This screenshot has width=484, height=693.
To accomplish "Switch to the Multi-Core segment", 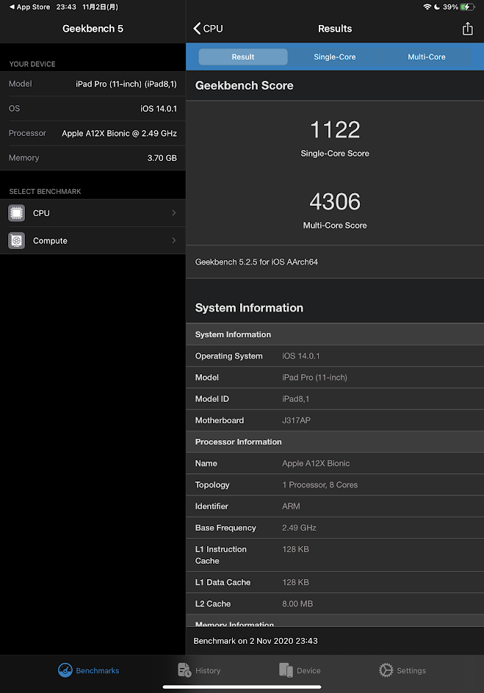I will 427,57.
